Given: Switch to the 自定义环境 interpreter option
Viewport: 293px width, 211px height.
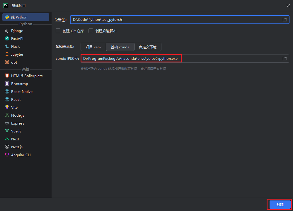Looking at the screenshot, I should (x=148, y=47).
